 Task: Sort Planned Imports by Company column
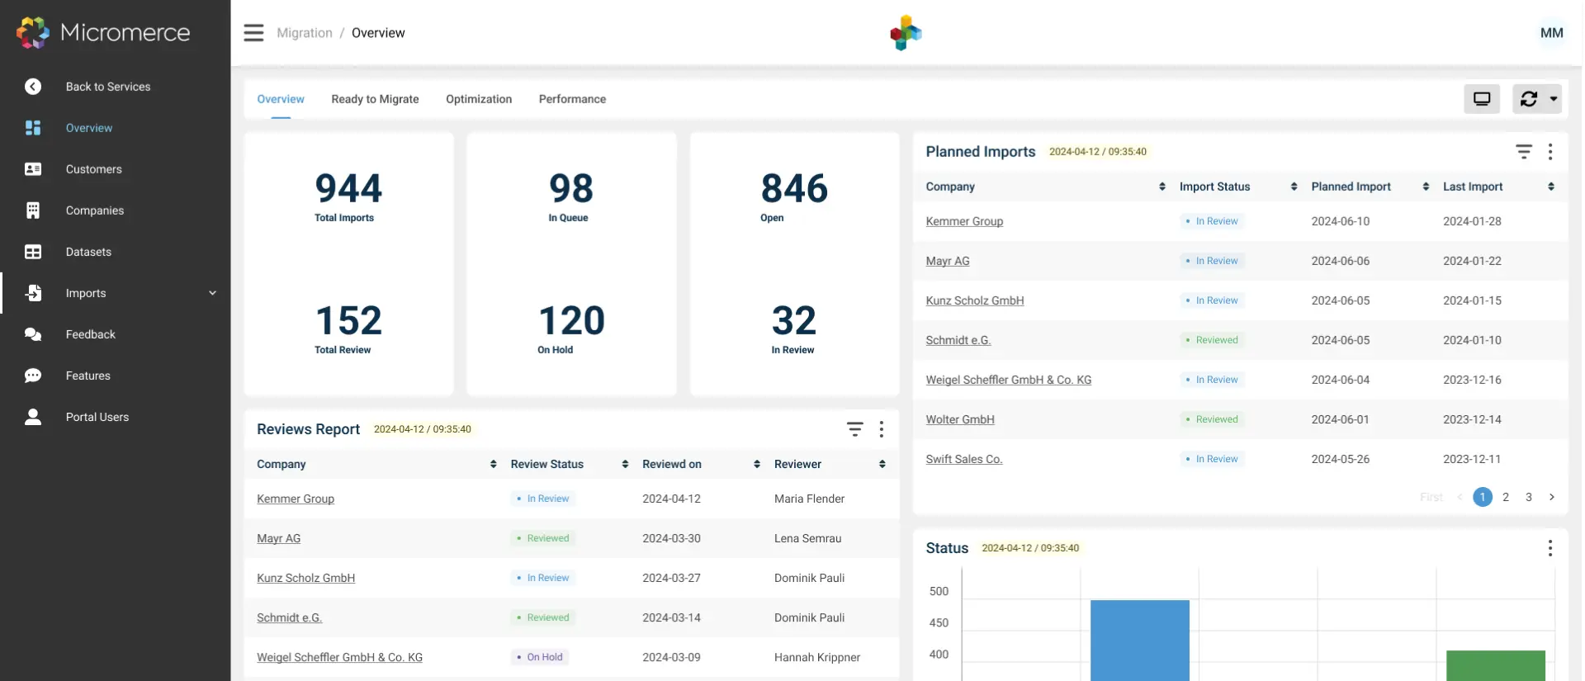(x=1162, y=187)
